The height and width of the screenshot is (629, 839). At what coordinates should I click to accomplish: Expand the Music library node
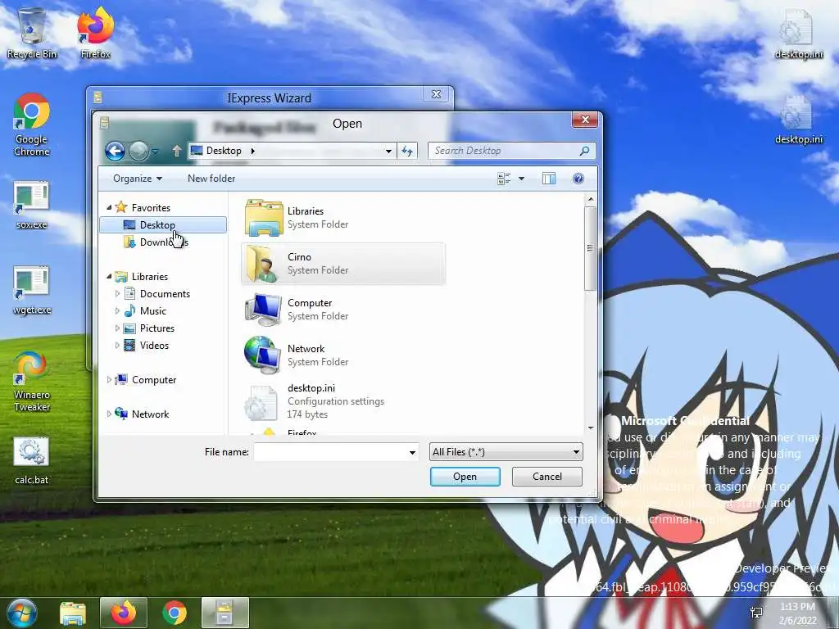(117, 310)
